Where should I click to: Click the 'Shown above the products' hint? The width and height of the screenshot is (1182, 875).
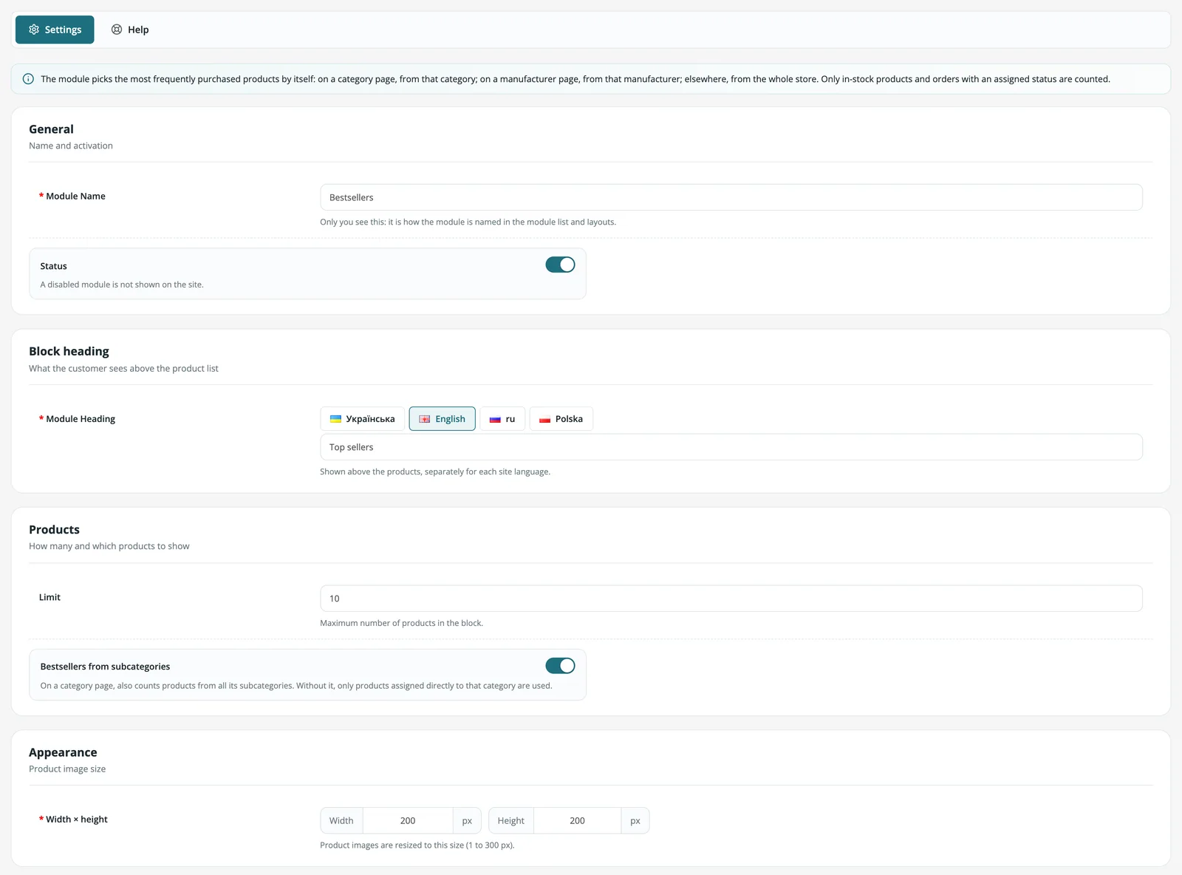435,471
